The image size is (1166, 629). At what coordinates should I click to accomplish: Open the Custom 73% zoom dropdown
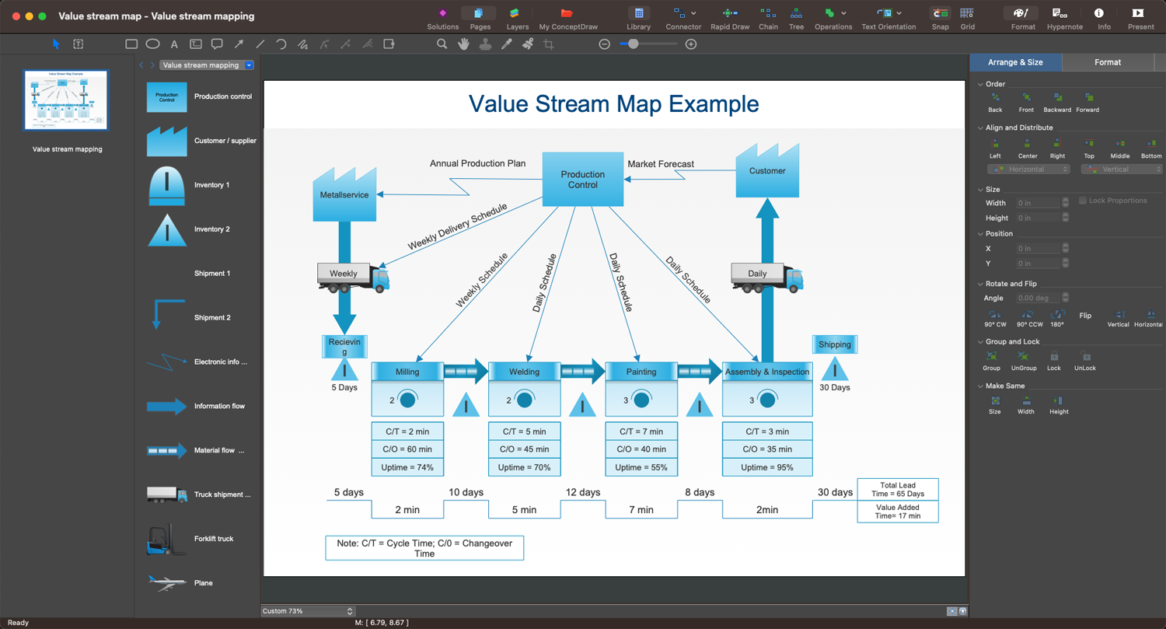click(308, 611)
